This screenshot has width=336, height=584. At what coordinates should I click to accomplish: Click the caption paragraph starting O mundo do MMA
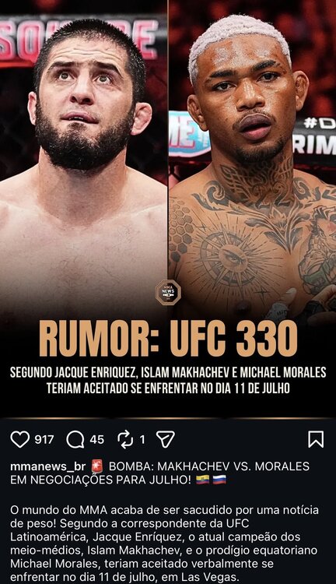pos(163,544)
